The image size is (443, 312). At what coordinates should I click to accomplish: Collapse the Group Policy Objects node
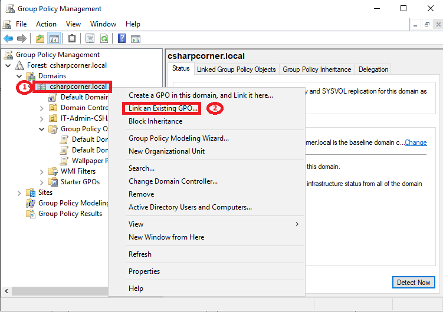tap(41, 130)
